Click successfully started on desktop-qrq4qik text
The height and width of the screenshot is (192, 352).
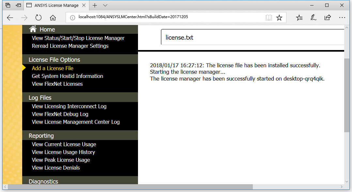pyautogui.click(x=237, y=79)
